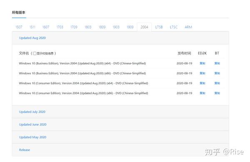This screenshot has height=162, width=250.
Task: Copy ED2K link for Business Edition x64
Action: (x=202, y=63)
